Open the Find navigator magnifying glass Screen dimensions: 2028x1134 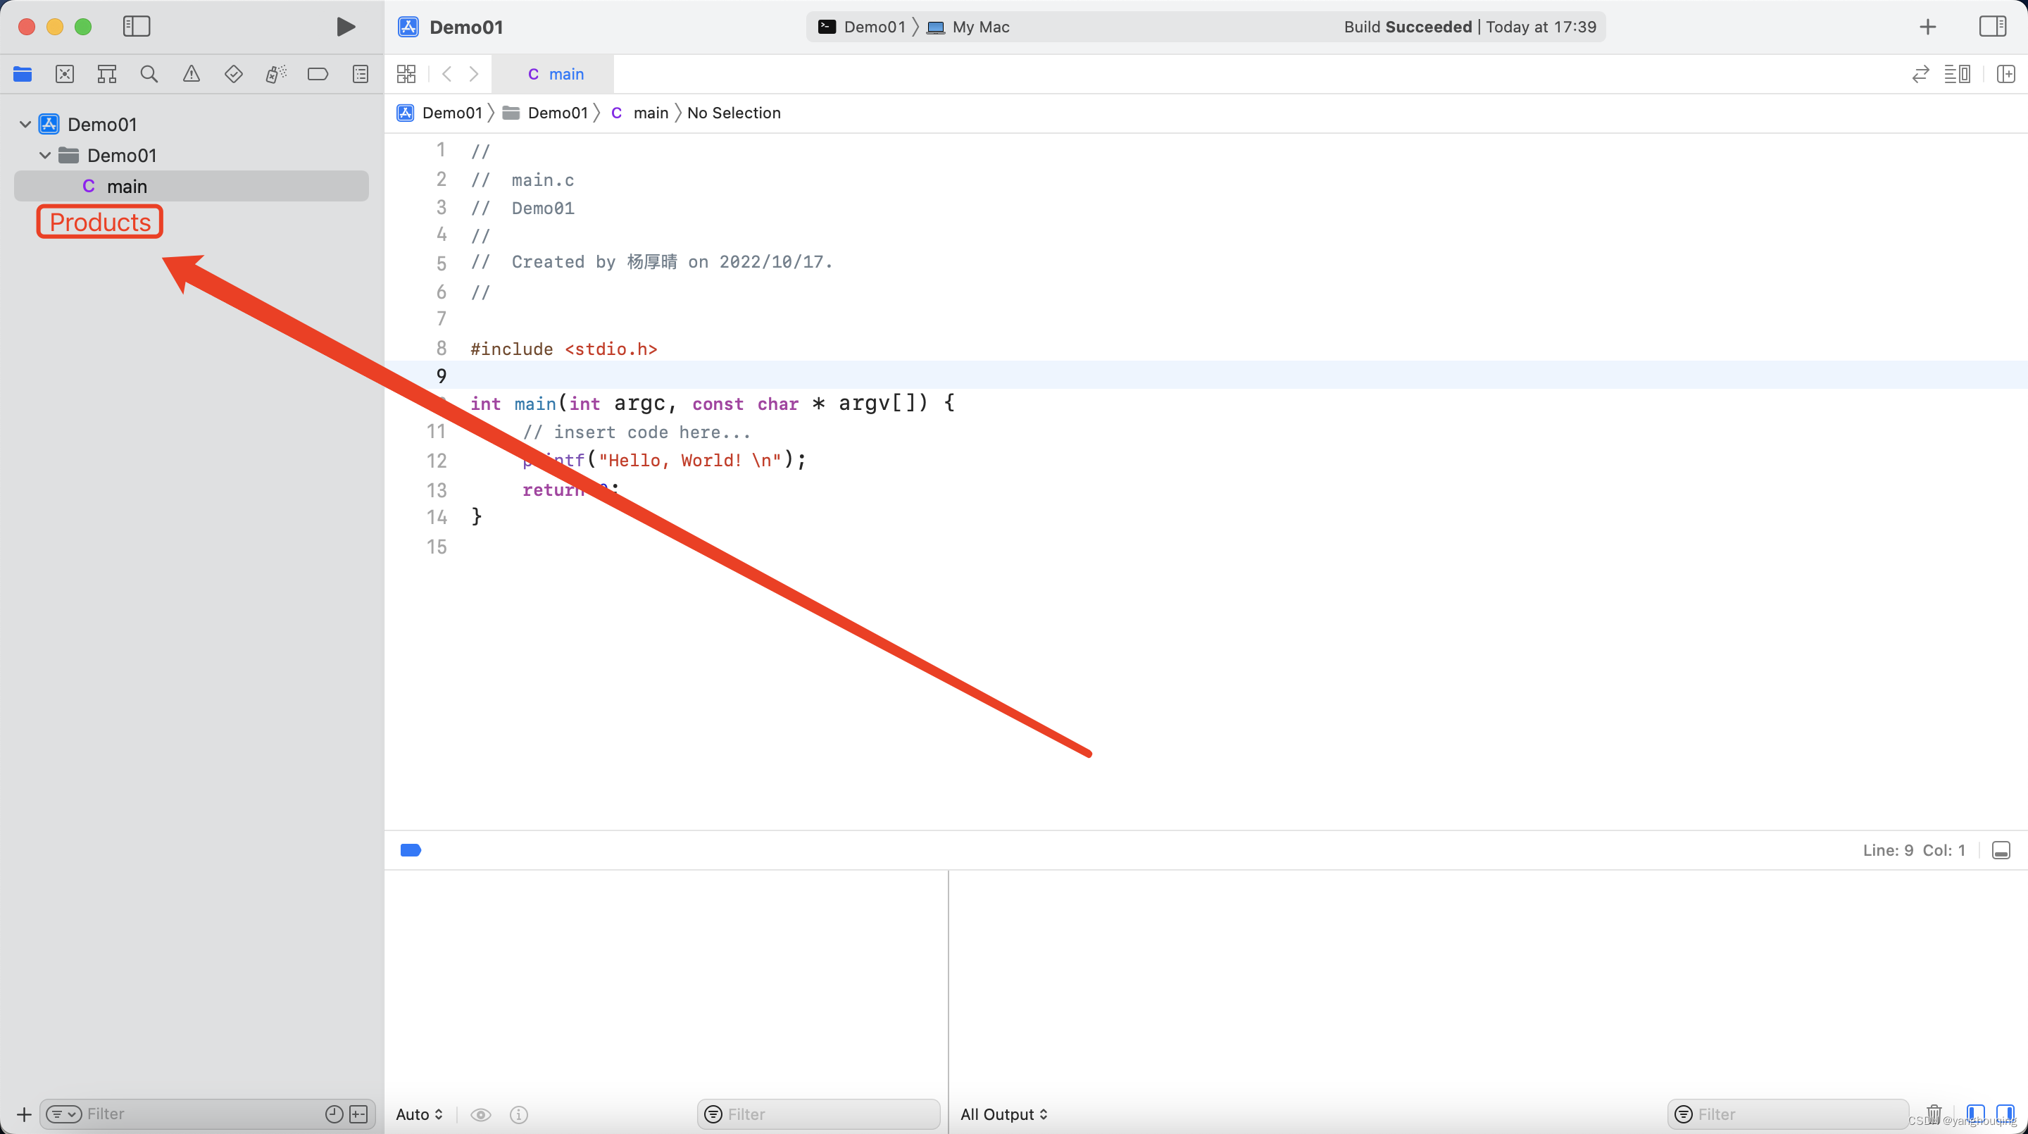[x=149, y=74]
